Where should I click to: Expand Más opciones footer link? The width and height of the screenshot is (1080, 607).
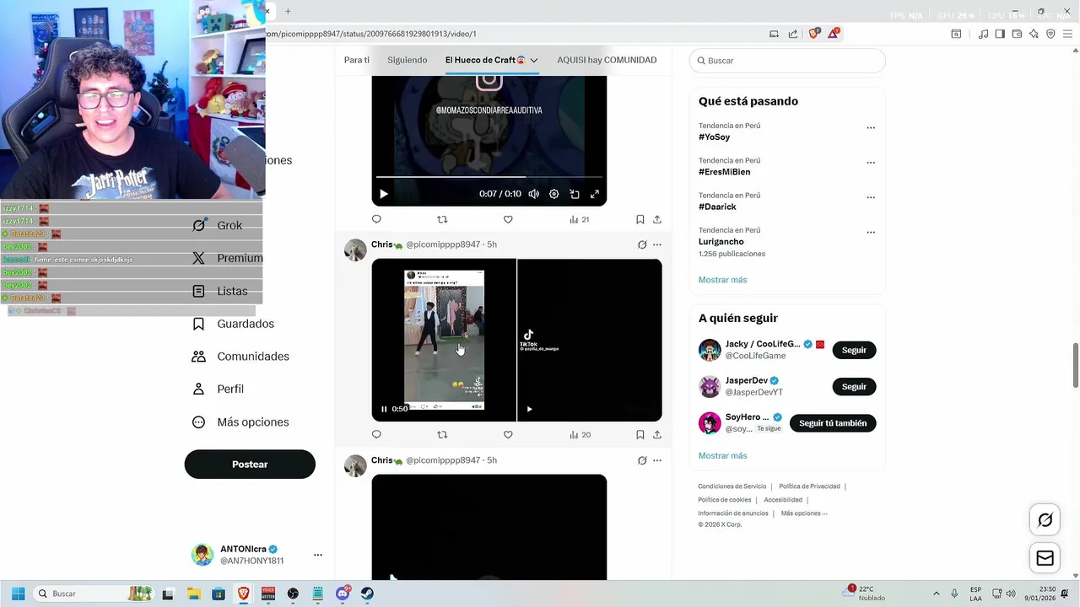[803, 513]
